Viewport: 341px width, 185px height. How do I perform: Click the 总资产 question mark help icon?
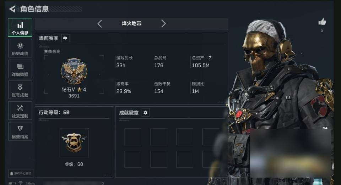coord(210,58)
